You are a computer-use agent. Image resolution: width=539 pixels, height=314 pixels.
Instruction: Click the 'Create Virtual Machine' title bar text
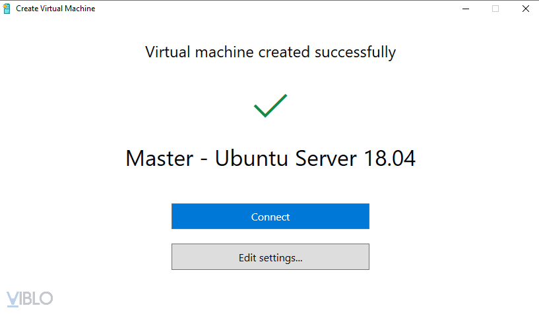point(55,9)
